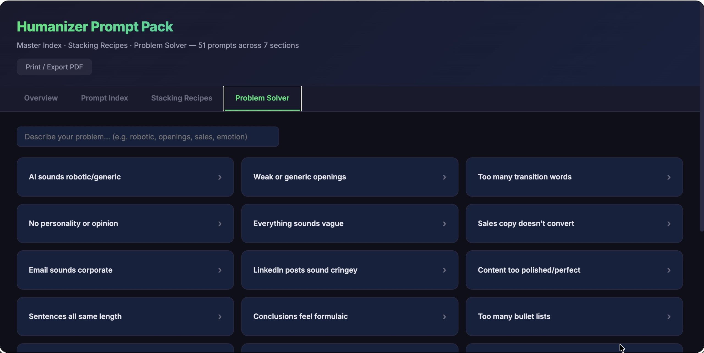Screen dimensions: 704x353
Task: Click chevron on AI sounds robotic/generic card
Action: (220, 177)
